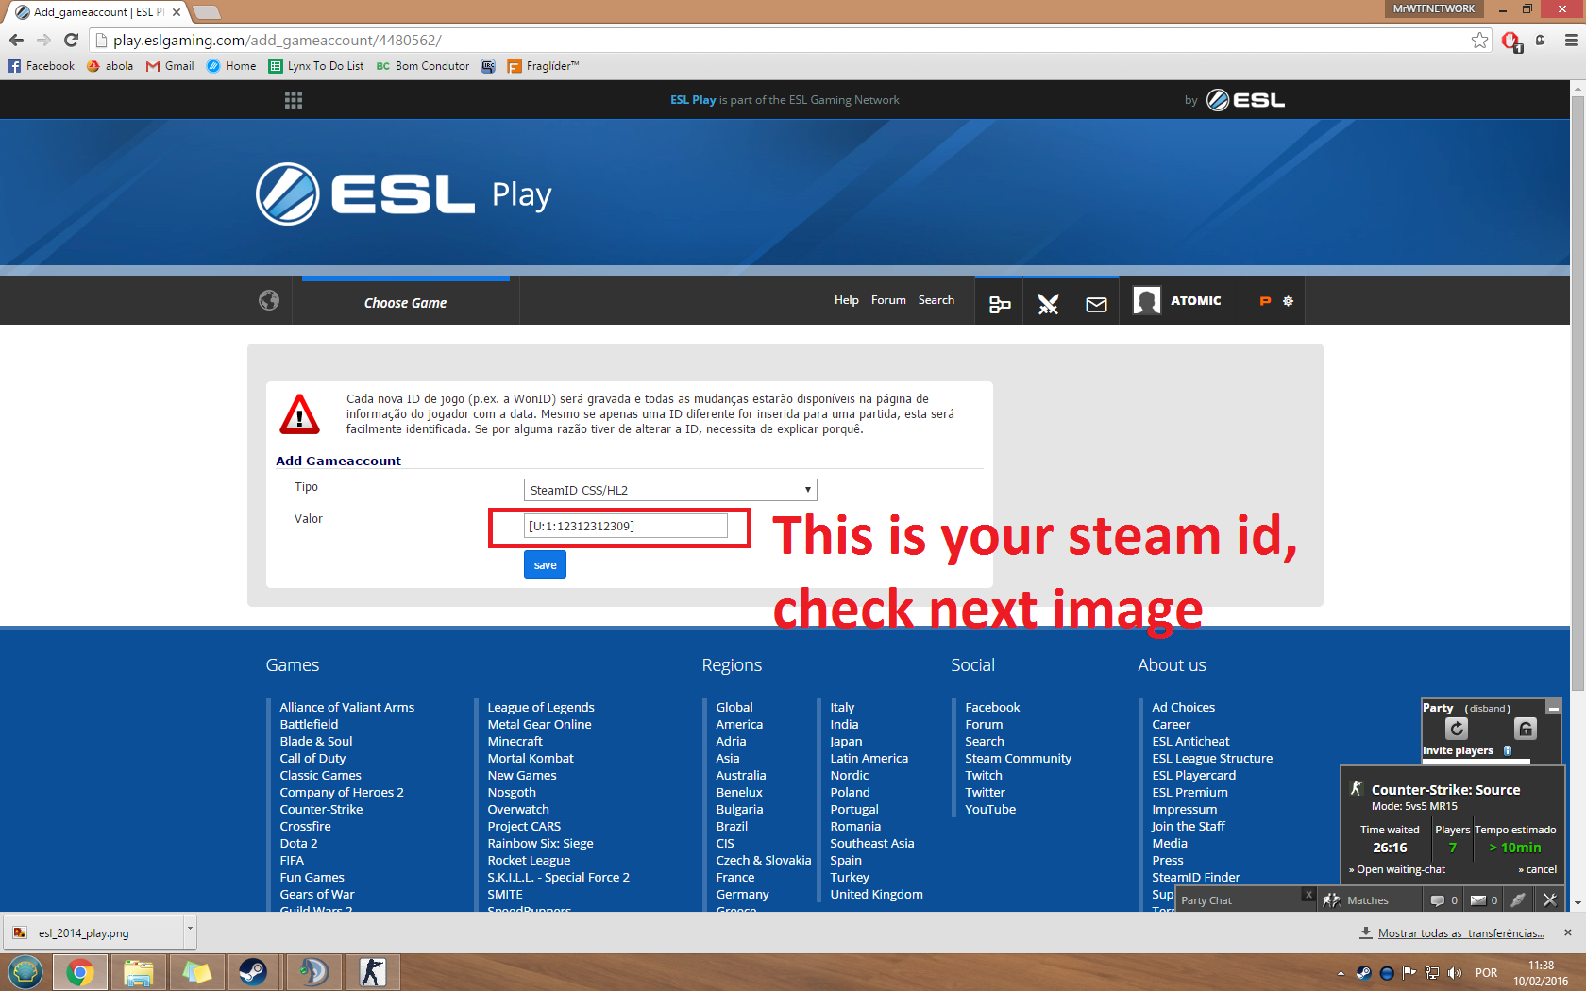Click the blue save button

click(x=545, y=564)
